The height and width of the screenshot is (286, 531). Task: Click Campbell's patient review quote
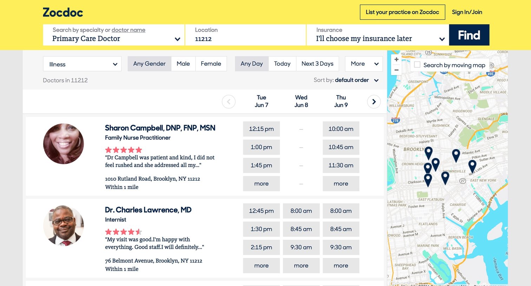(x=160, y=161)
